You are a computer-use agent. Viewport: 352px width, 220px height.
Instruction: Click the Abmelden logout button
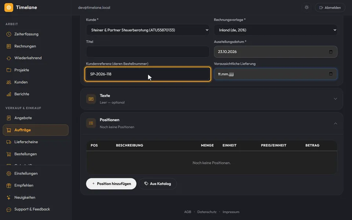pyautogui.click(x=330, y=8)
